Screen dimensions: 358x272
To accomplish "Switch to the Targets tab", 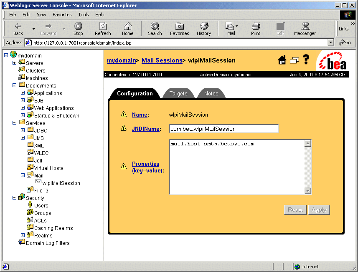I will click(x=178, y=94).
